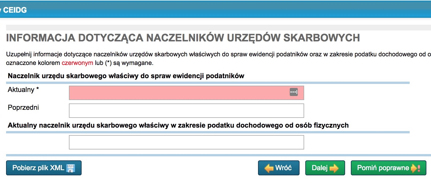Click the left arrow icon on Wróć
This screenshot has width=431, height=192.
click(x=269, y=168)
